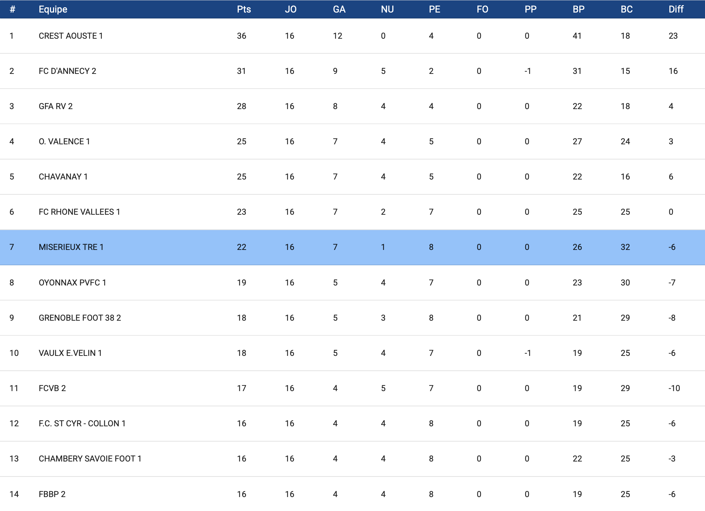The image size is (705, 511).
Task: Click the BC column header
Action: (x=626, y=9)
